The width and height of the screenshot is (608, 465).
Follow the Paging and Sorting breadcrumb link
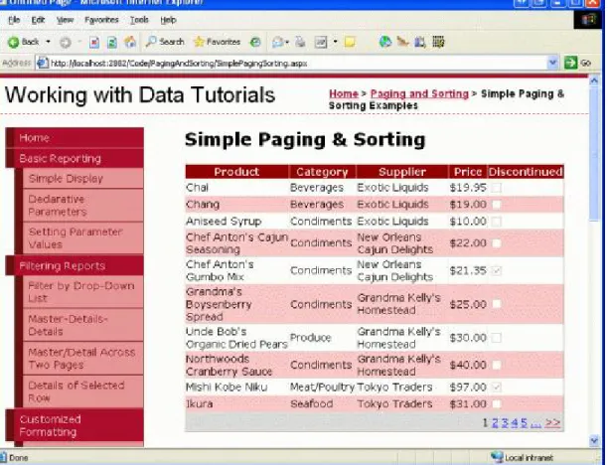coord(419,93)
